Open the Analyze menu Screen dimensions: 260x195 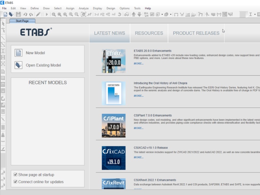coord(84,8)
